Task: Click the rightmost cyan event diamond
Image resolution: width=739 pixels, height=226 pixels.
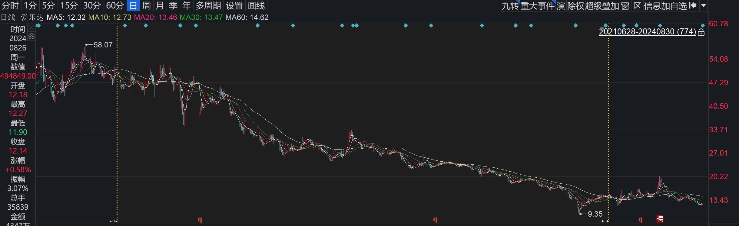Action: coord(703,26)
